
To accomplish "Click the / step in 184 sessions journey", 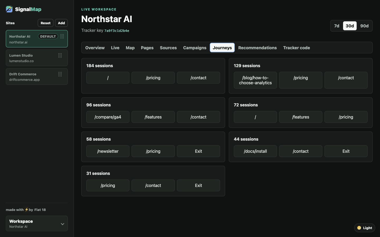I will 108,78.
